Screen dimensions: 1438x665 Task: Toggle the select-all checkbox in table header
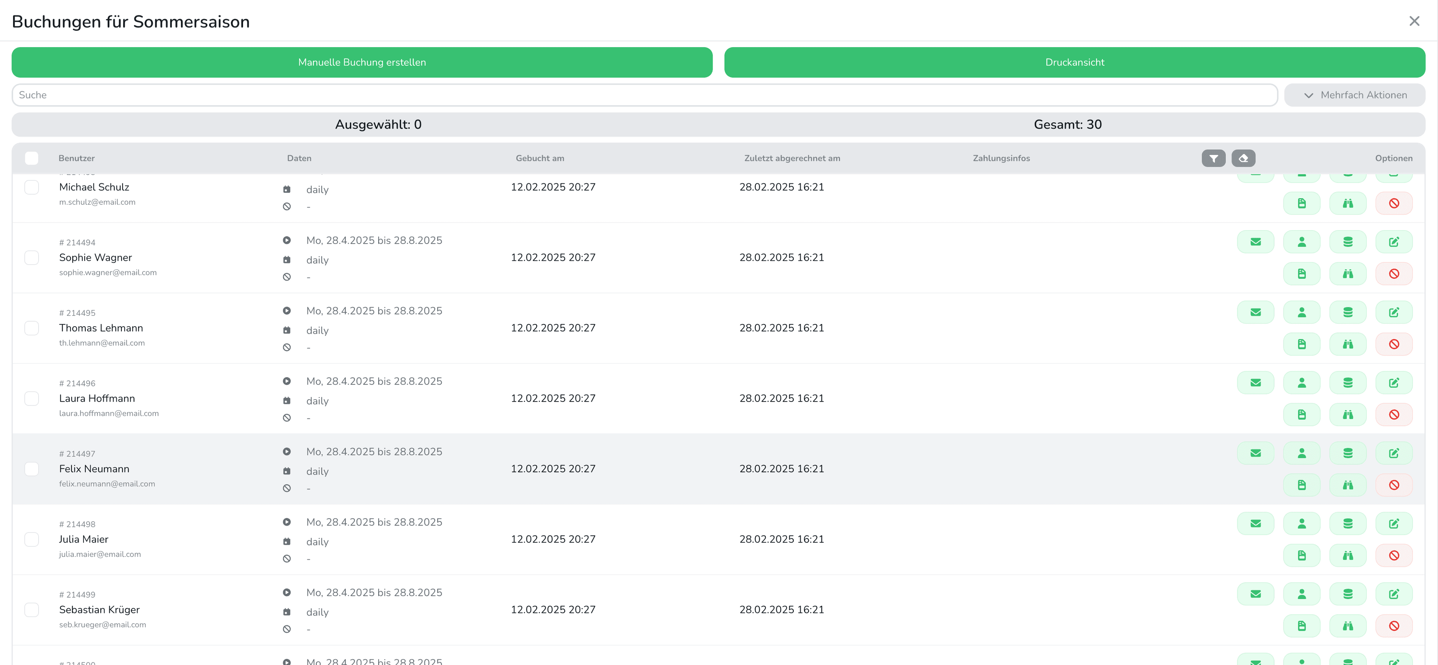[32, 158]
